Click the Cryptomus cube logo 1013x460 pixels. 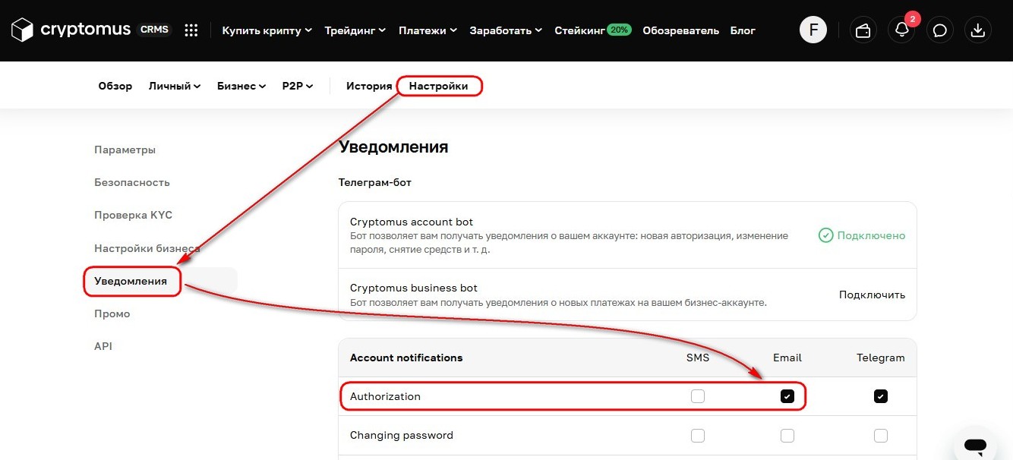click(22, 30)
